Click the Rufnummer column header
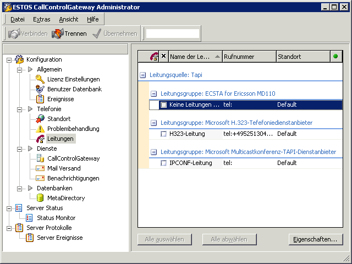 coord(249,57)
